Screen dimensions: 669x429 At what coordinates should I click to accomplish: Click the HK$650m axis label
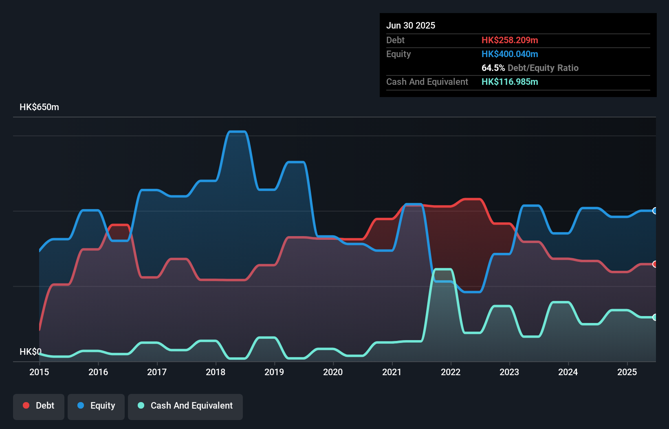point(39,107)
